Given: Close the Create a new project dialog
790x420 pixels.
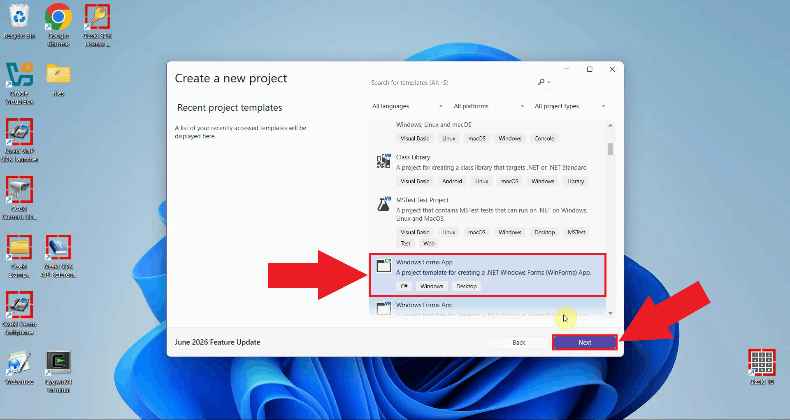Looking at the screenshot, I should coord(612,69).
